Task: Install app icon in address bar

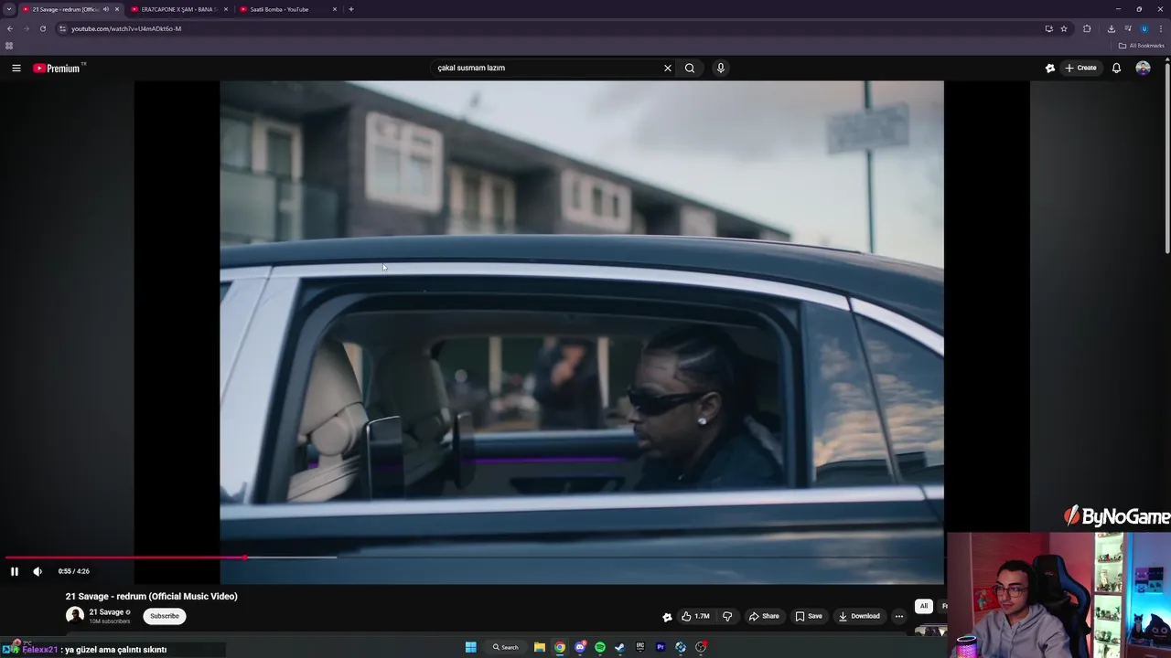Action: 1048,28
